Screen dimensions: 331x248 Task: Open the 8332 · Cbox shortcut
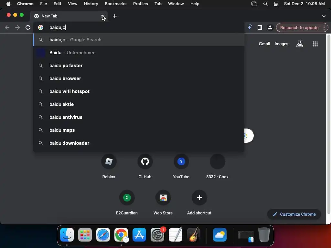coord(217,166)
